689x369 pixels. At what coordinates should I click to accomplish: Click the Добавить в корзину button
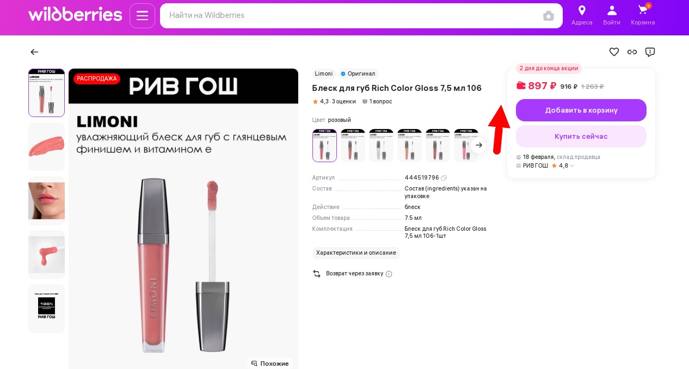click(581, 110)
